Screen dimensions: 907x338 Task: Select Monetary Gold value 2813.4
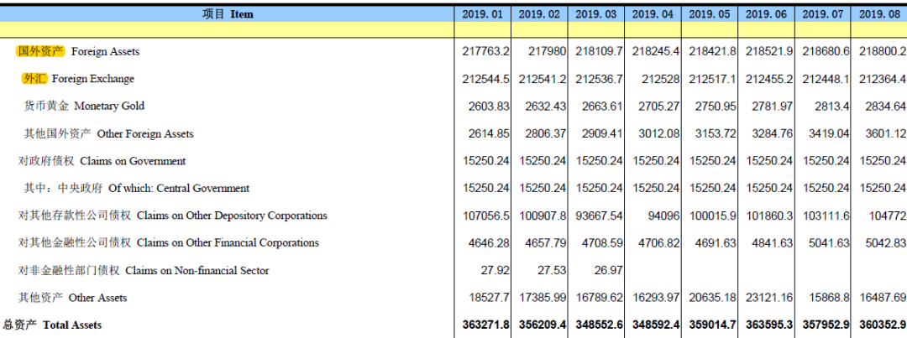[831, 106]
